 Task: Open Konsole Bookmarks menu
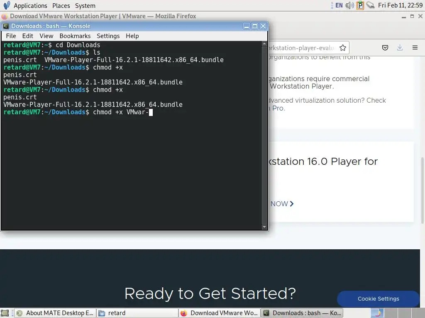click(x=75, y=36)
